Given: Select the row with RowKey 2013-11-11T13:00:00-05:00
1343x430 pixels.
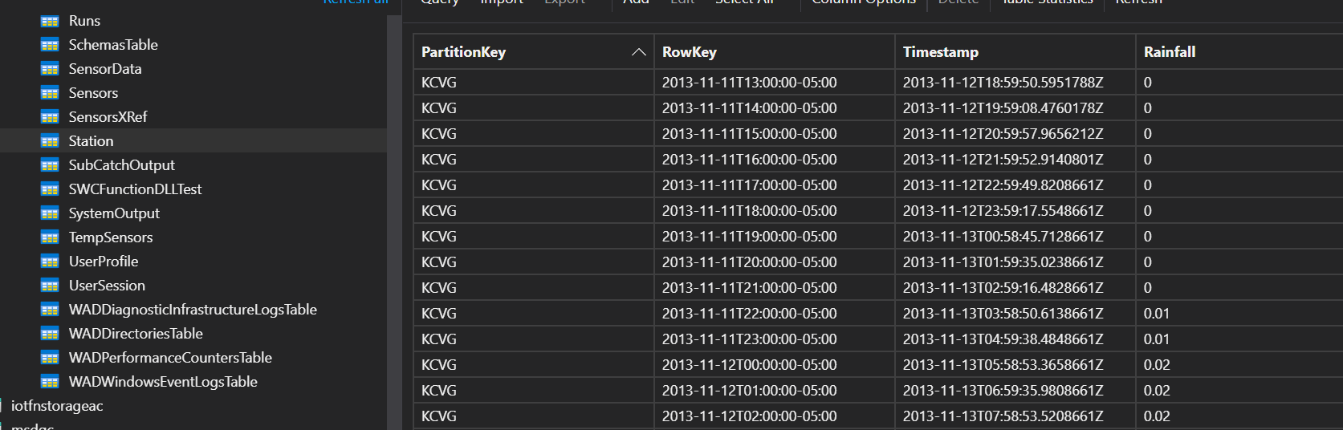Looking at the screenshot, I should 878,83.
